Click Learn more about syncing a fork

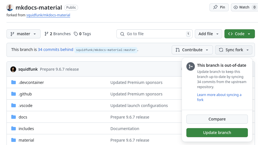click(x=219, y=97)
